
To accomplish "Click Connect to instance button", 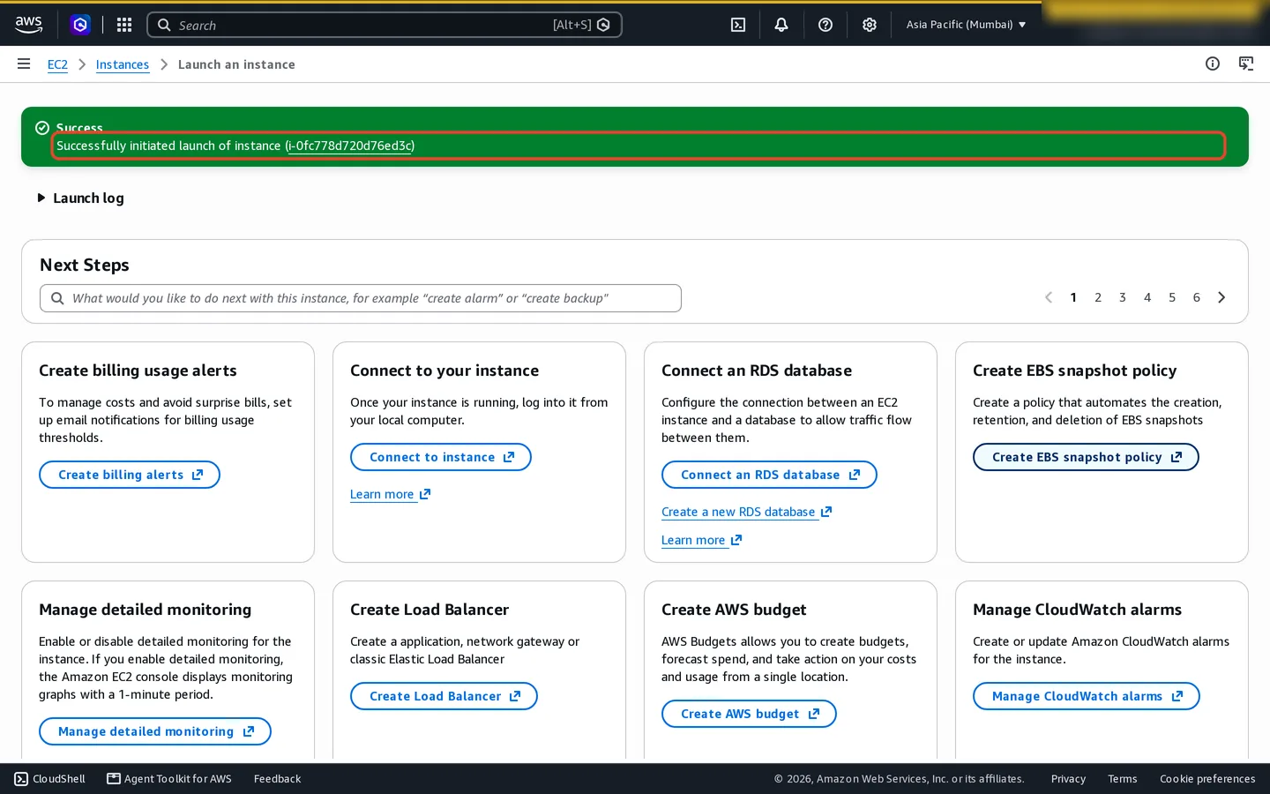I will tap(441, 457).
